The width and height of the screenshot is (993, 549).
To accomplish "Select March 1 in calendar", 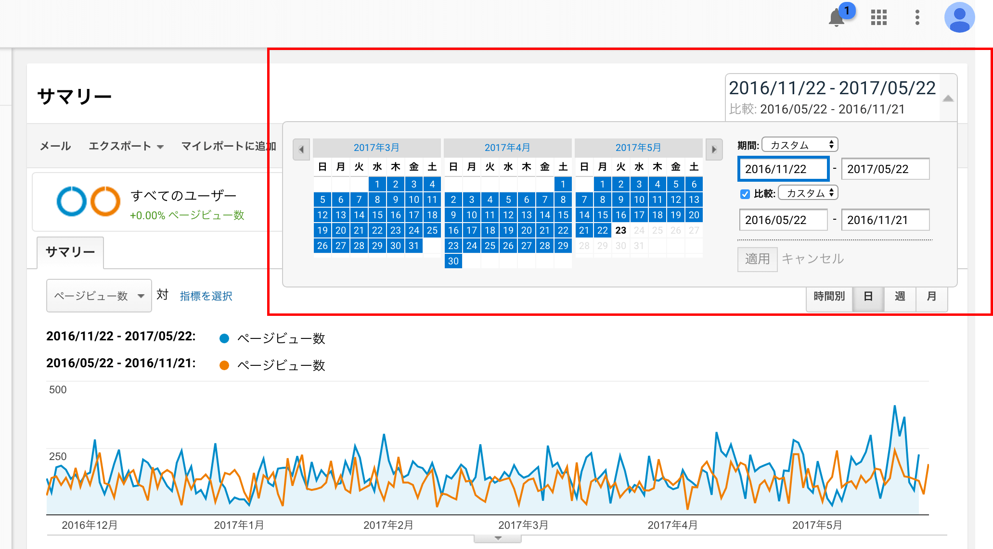I will pos(377,184).
